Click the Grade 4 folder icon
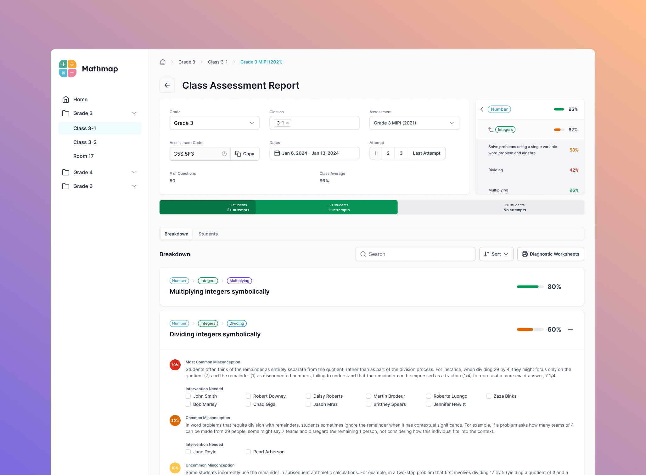The width and height of the screenshot is (646, 475). 66,172
